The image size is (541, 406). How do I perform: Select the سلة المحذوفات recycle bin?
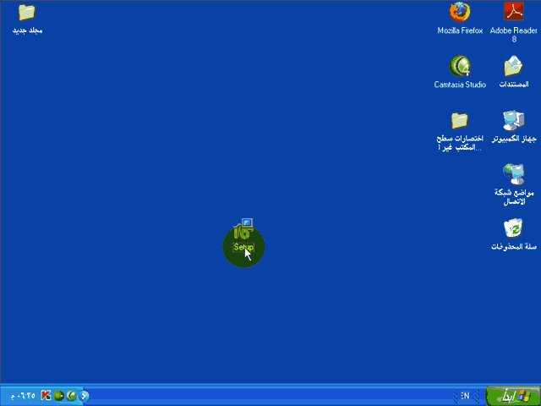pyautogui.click(x=514, y=229)
